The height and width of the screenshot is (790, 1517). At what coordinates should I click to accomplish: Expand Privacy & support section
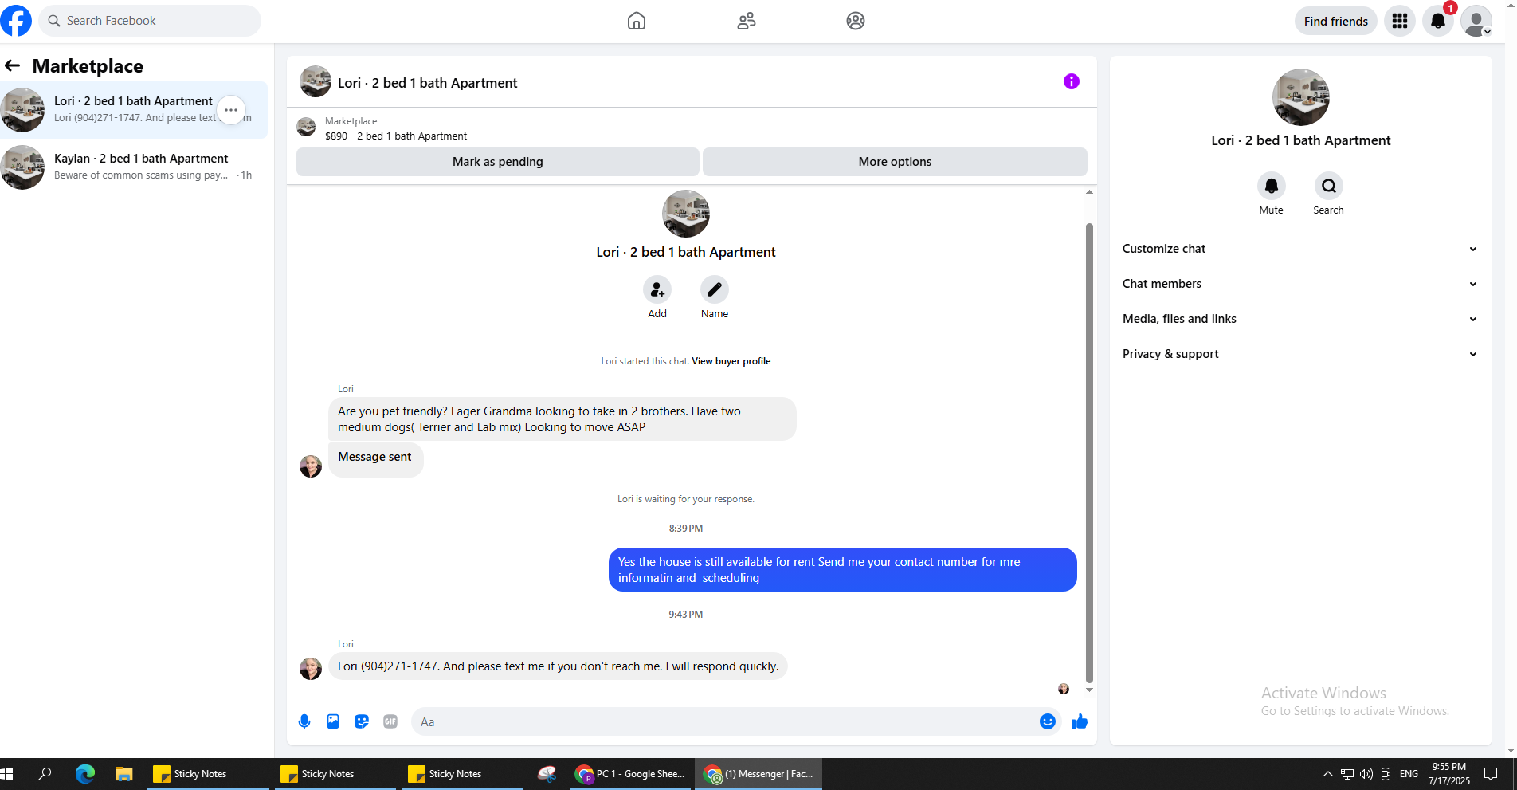click(1300, 354)
